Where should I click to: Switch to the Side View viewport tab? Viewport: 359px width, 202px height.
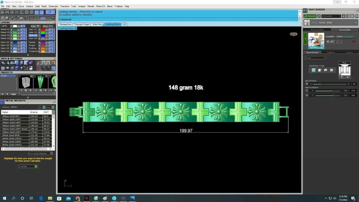click(97, 24)
